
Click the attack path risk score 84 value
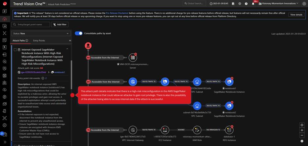coord(41,68)
